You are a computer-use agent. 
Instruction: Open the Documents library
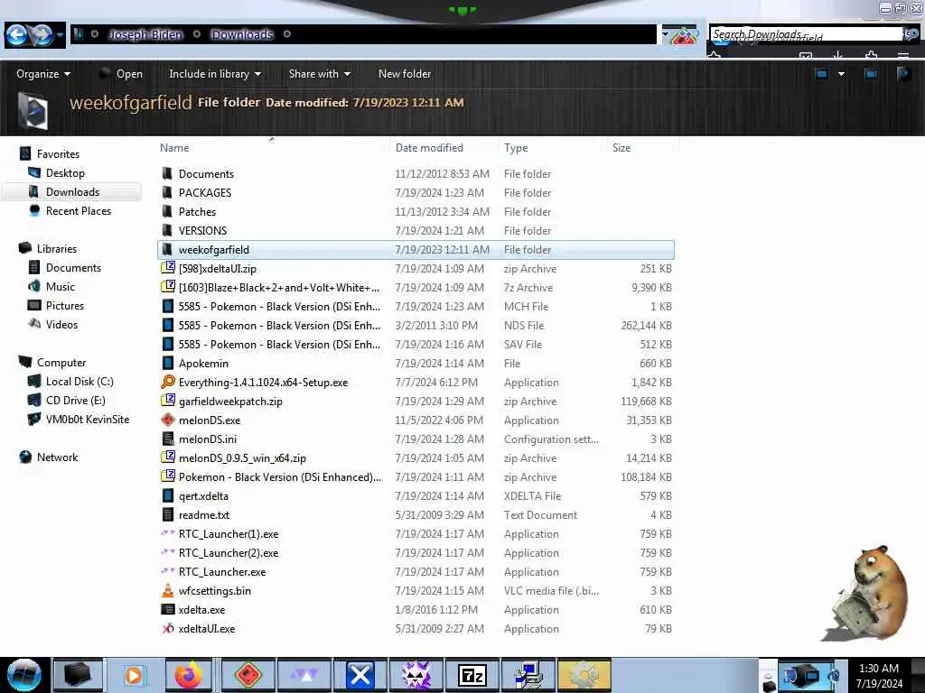click(x=73, y=267)
